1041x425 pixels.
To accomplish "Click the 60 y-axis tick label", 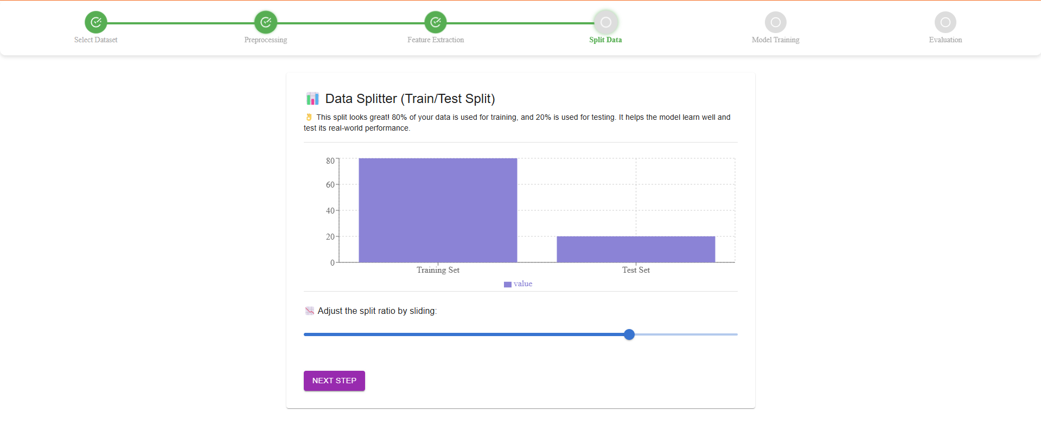I will coord(330,185).
